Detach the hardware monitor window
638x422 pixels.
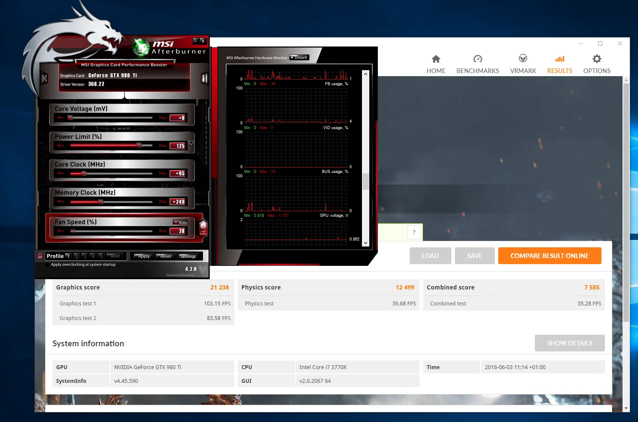pos(299,57)
